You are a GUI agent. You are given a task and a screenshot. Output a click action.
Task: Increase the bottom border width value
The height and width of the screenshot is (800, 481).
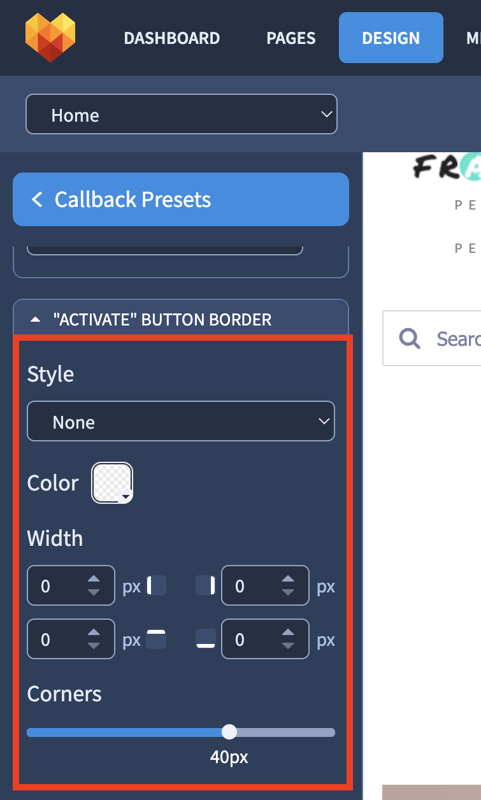[x=288, y=633]
